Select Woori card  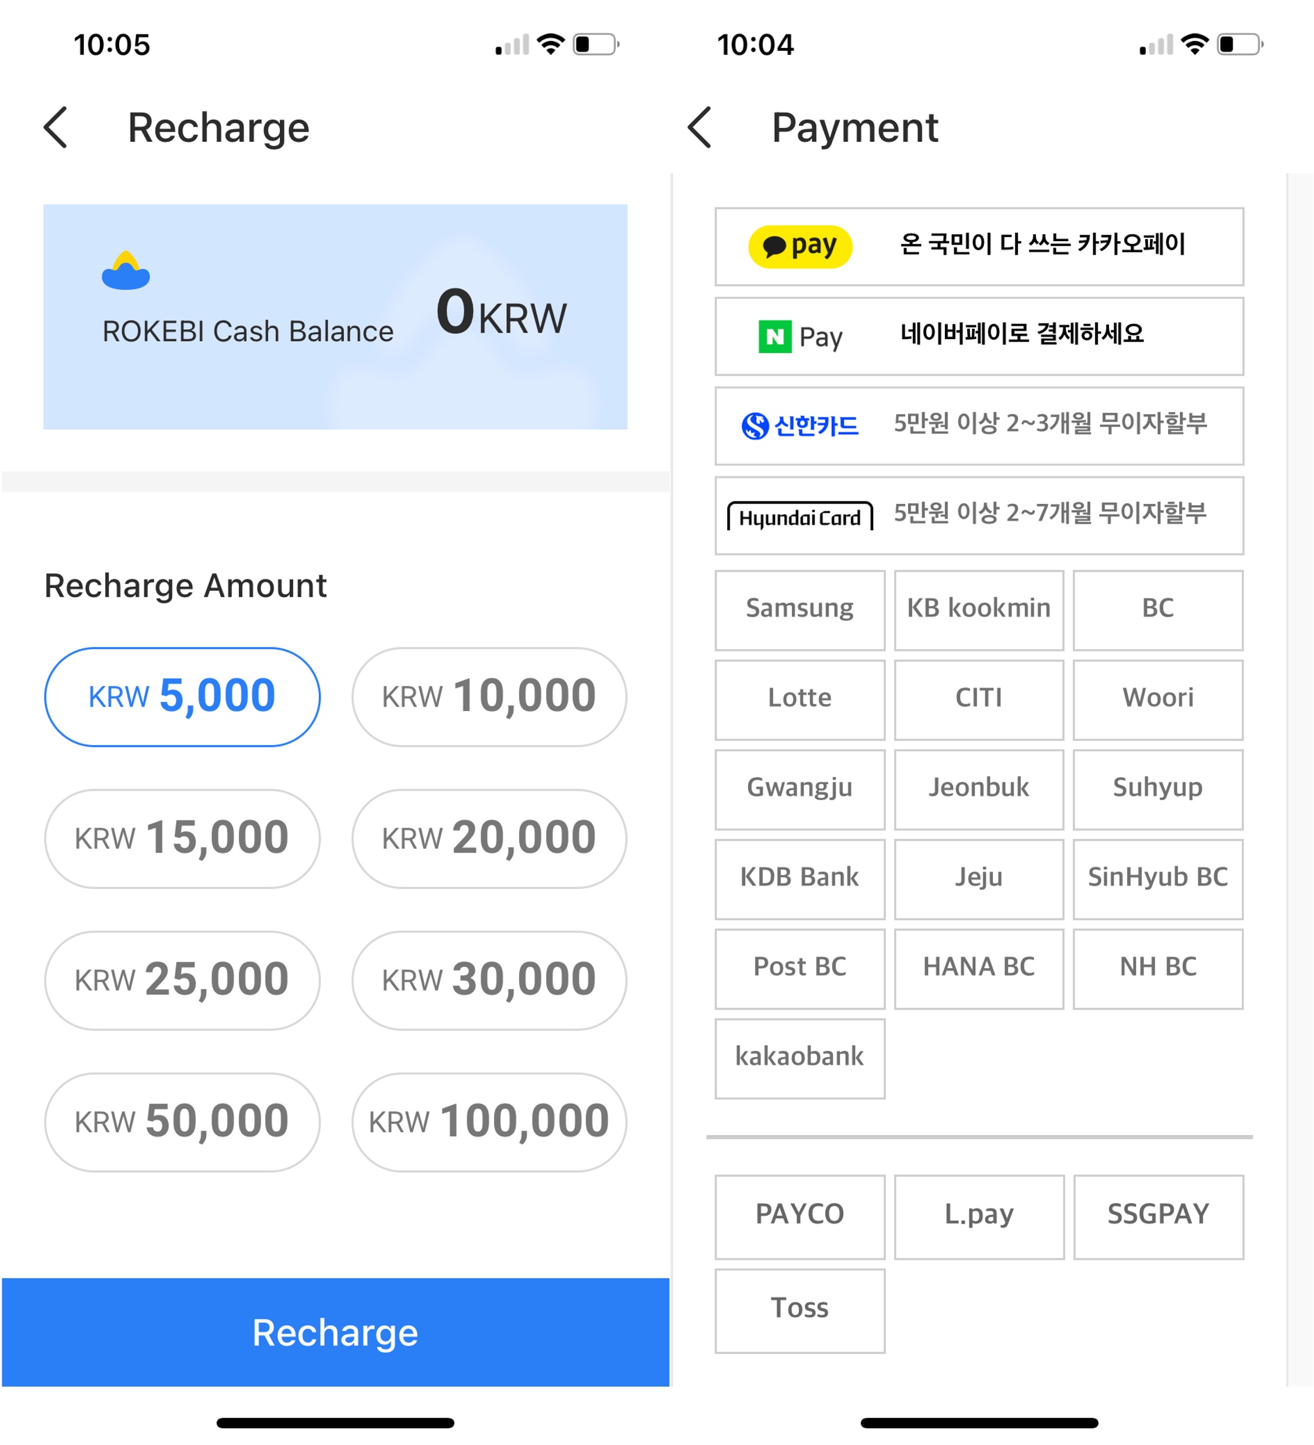click(1159, 700)
